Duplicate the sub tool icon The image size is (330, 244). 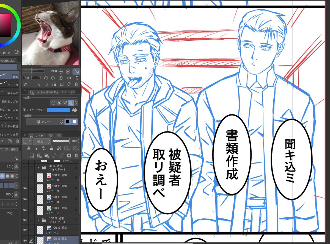pyautogui.click(x=10, y=141)
